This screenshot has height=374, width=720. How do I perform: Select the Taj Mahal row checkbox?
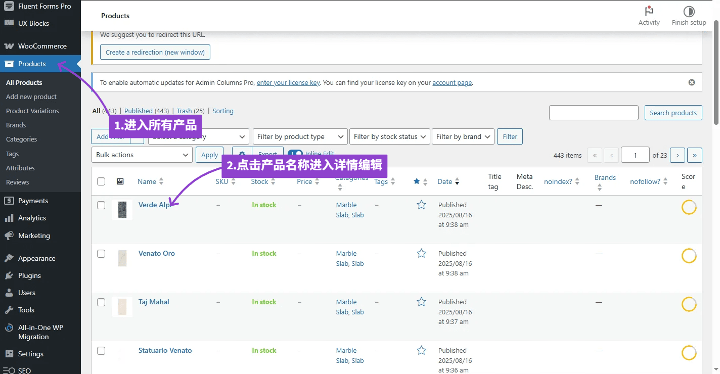101,302
